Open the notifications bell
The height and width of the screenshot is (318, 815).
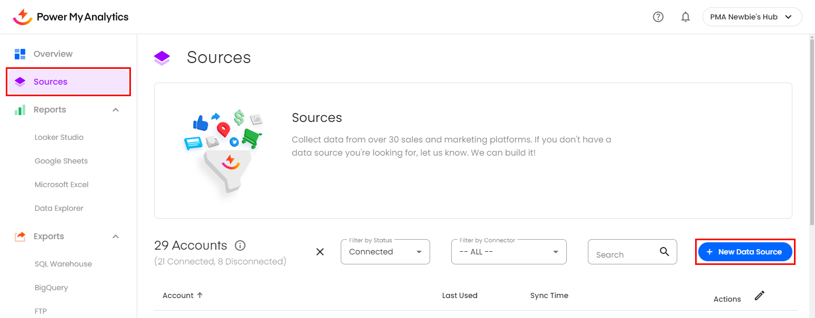click(685, 17)
